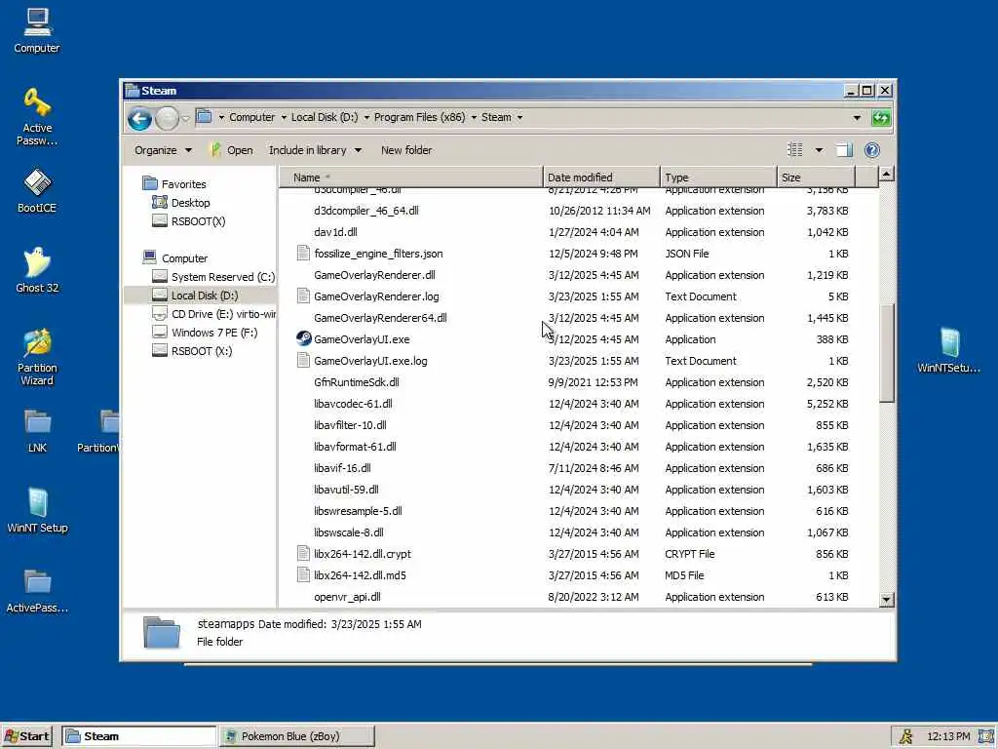Select the GameOverlayRenderer.log document icon

304,296
